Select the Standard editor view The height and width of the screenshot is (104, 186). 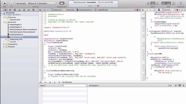click(148, 3)
